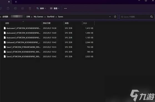Go to My Games in breadcrumb
This screenshot has height=102, width=155.
click(x=39, y=17)
